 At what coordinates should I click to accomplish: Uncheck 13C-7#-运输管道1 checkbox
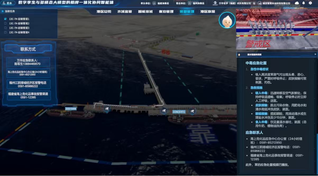pos(5,19)
